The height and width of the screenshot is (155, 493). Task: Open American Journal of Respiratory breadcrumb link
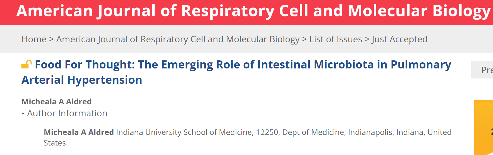(178, 39)
